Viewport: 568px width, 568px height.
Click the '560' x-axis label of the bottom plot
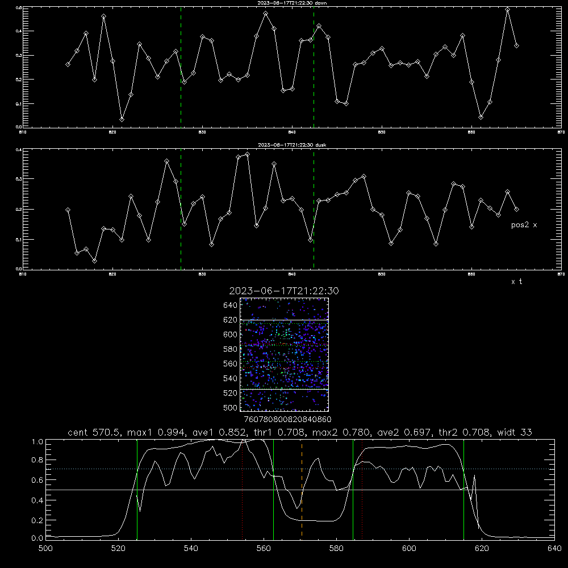click(264, 549)
